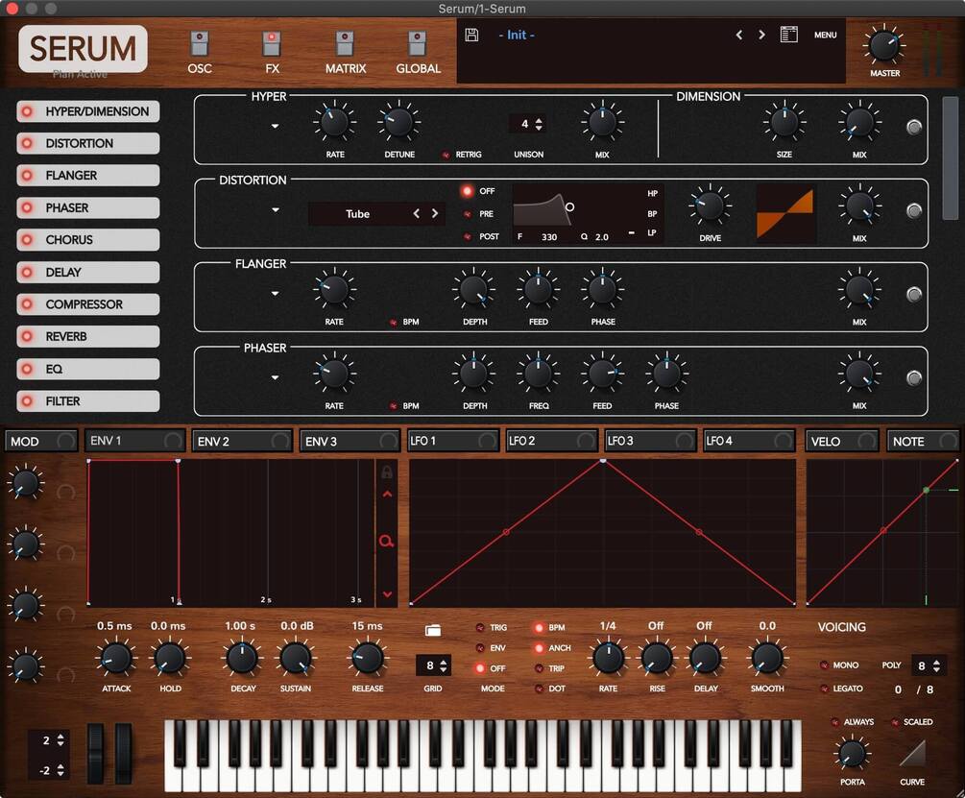Image resolution: width=965 pixels, height=798 pixels.
Task: Open the Distortion section dropdown arrow
Action: tap(276, 209)
